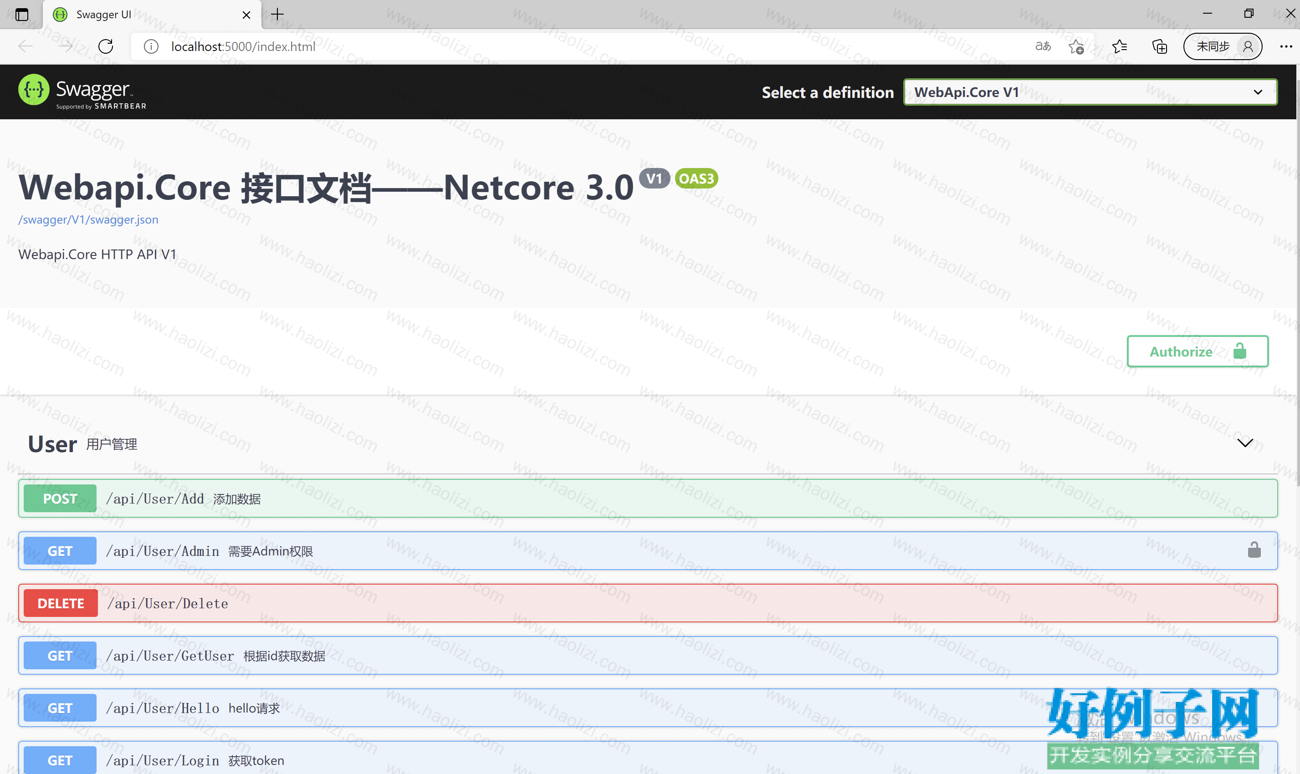Click the lock icon on Admin endpoint
The image size is (1300, 774).
(1254, 550)
